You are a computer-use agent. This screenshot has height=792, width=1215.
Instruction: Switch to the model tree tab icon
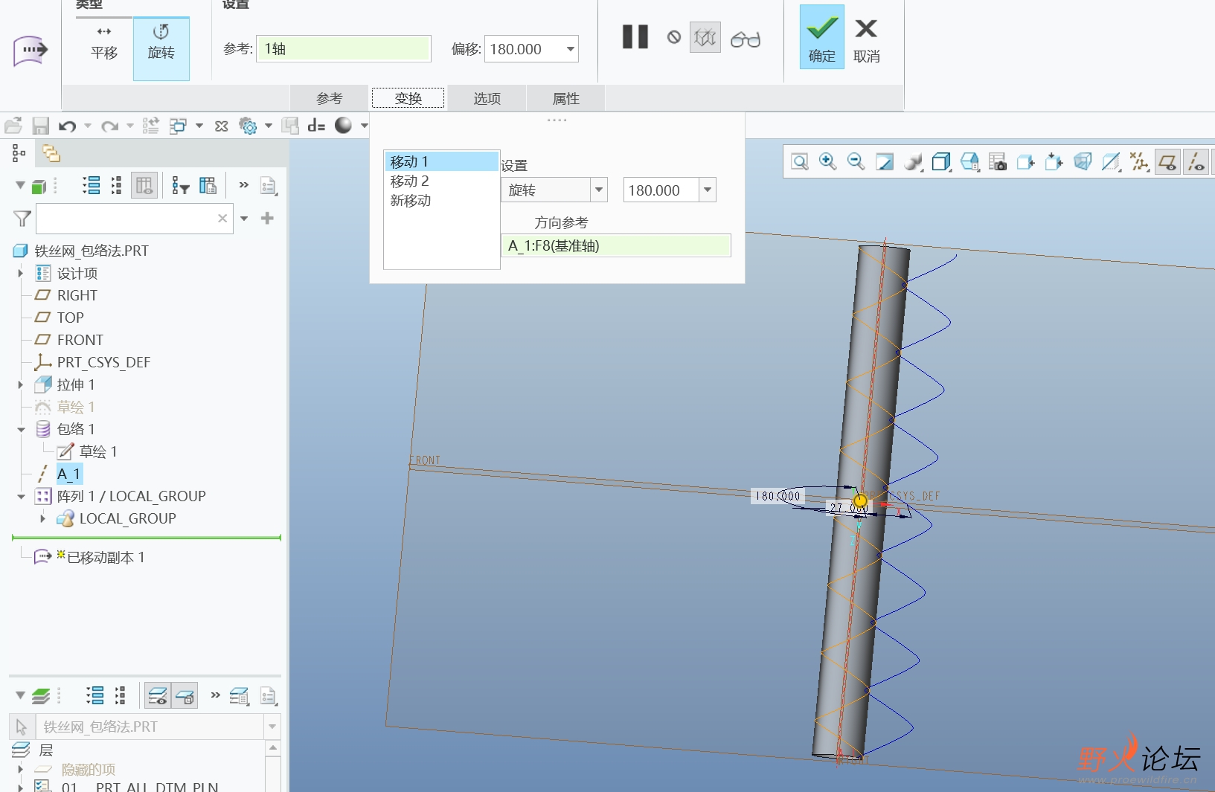pyautogui.click(x=19, y=153)
